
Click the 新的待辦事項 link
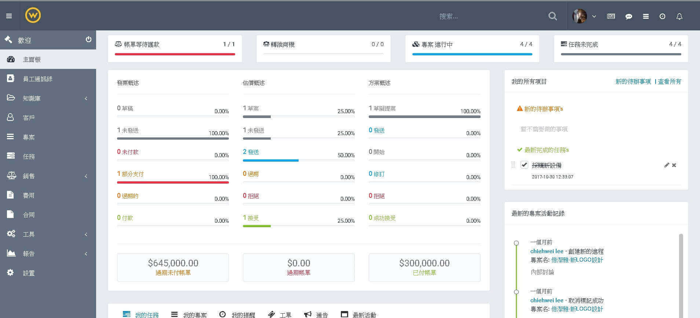click(x=633, y=81)
